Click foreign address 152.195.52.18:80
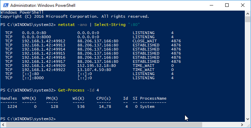 (x=97, y=66)
